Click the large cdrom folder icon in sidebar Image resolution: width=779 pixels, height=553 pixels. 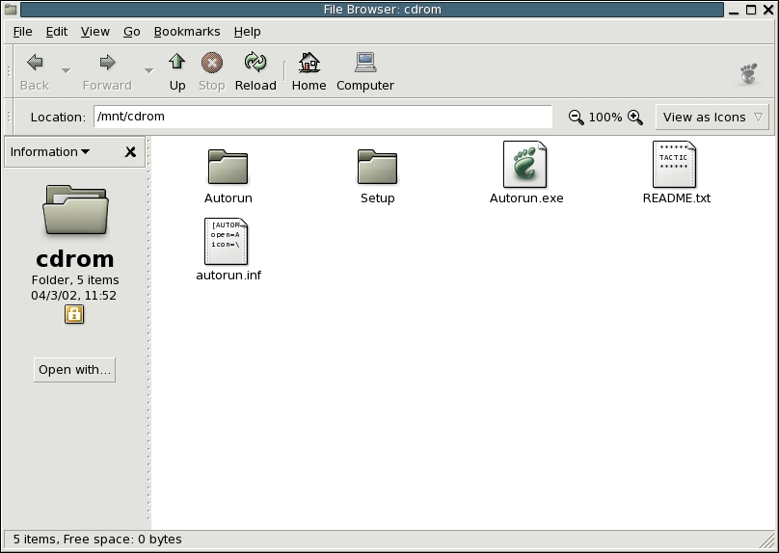tap(75, 209)
